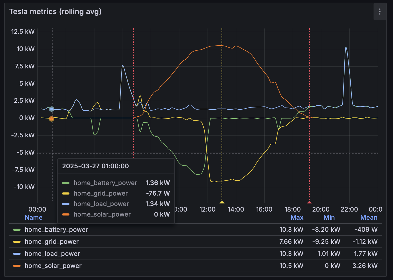
Task: Click the tooltip timestamp 2025-03-27 01:00:00
Action: pos(95,166)
